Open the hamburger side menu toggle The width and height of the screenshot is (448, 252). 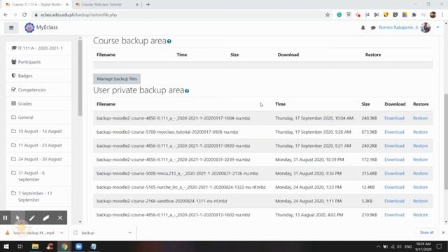[11, 28]
